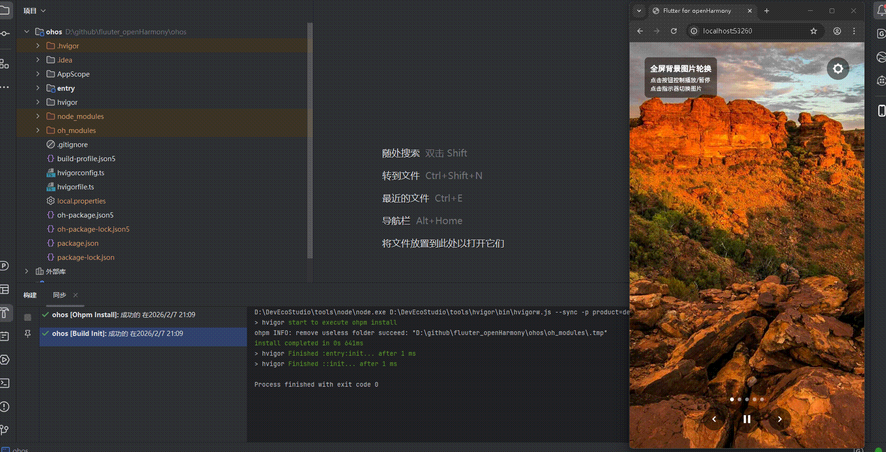Select oh-package.json5 file
This screenshot has width=886, height=452.
click(x=85, y=215)
